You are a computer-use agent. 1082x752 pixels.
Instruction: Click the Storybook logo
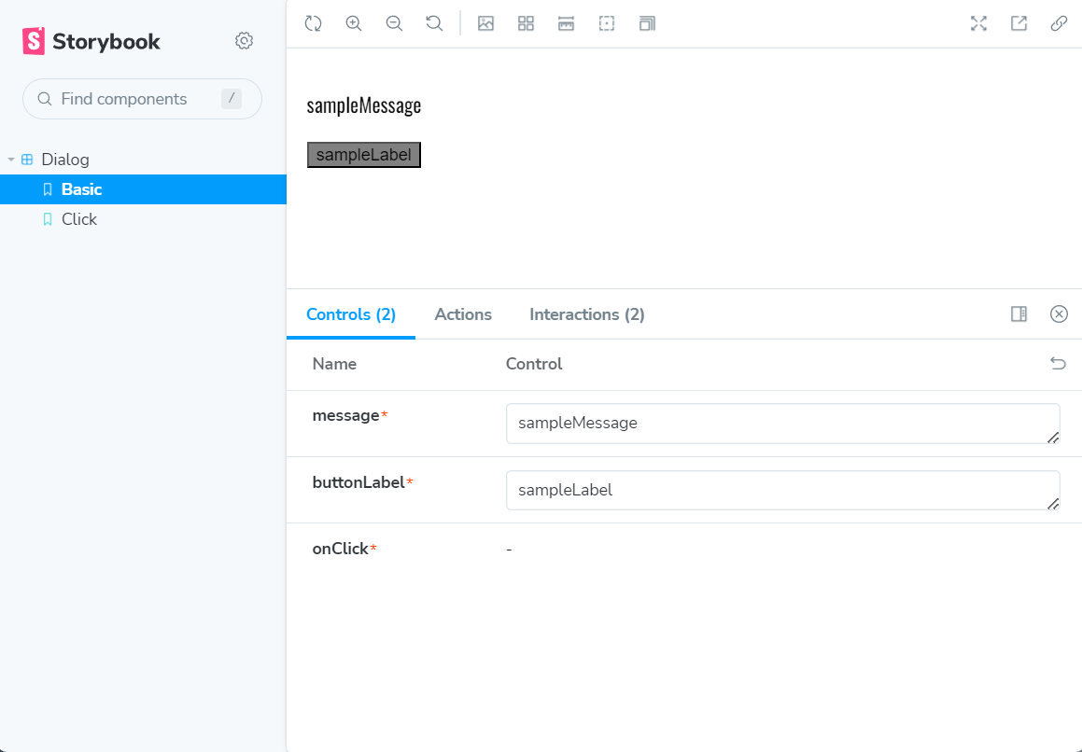point(91,41)
